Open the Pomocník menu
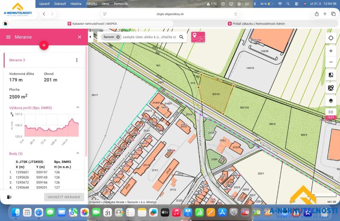This screenshot has height=221, width=340. coord(121,4)
